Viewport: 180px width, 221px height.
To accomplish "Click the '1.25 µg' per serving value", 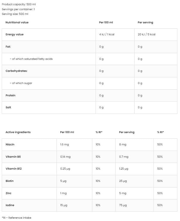I will (x=124, y=169).
